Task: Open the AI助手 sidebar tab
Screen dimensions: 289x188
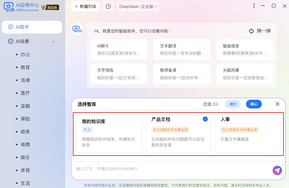Action: [x=32, y=27]
